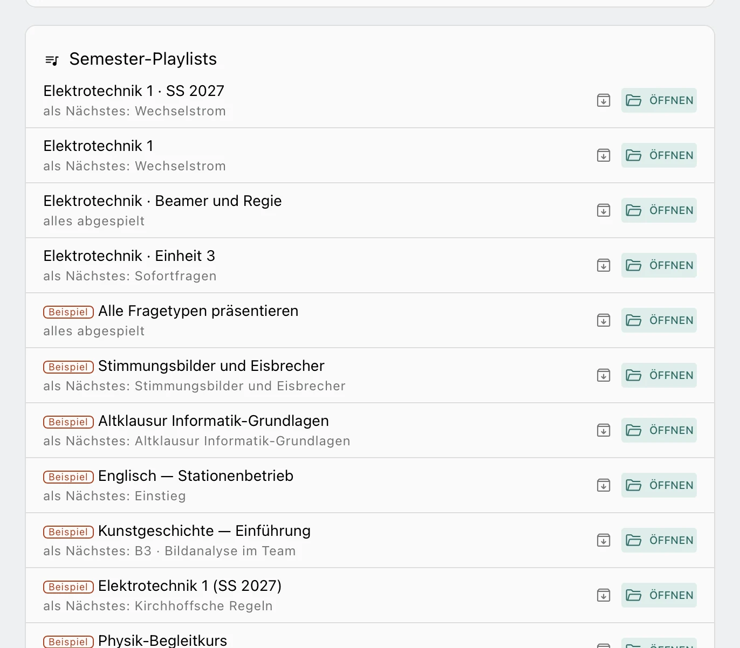Click the title "Kunstgeschichte — Einführung"
The height and width of the screenshot is (648, 740).
(x=204, y=531)
